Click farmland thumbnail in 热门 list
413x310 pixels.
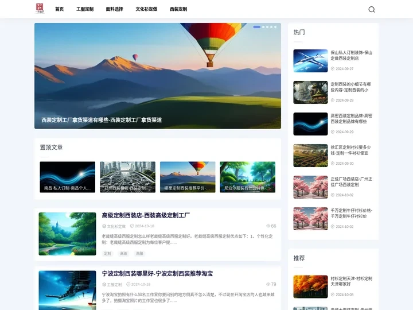[310, 156]
